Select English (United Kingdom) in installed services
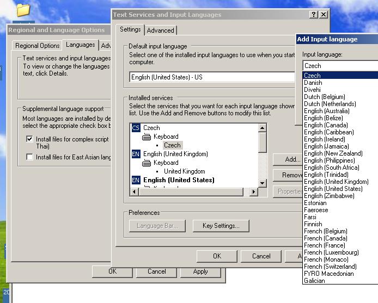Image resolution: width=378 pixels, height=303 pixels. (x=175, y=154)
